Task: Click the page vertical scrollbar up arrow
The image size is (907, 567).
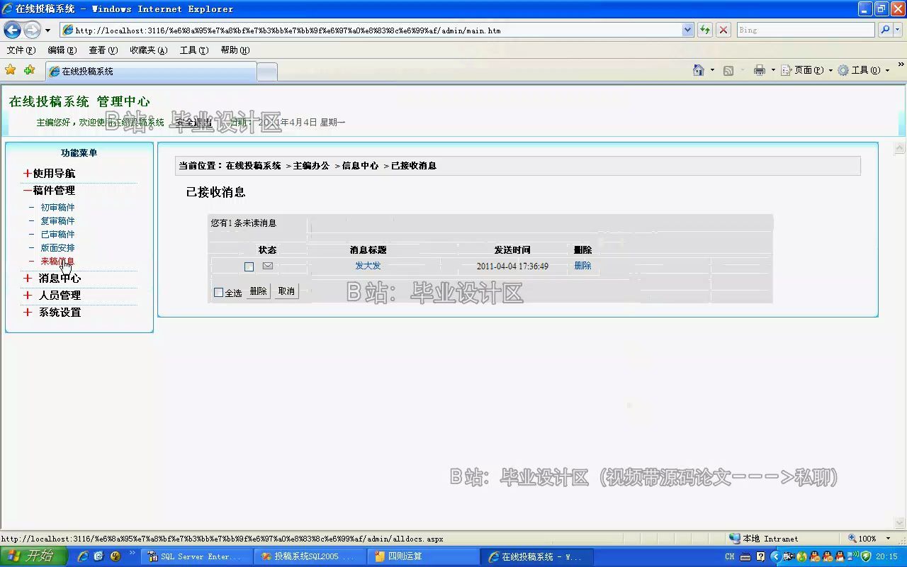Action: pos(900,148)
